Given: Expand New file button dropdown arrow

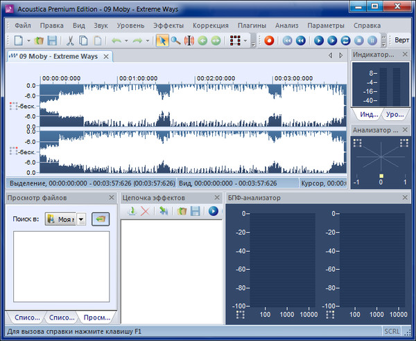Looking at the screenshot, I should point(28,41).
